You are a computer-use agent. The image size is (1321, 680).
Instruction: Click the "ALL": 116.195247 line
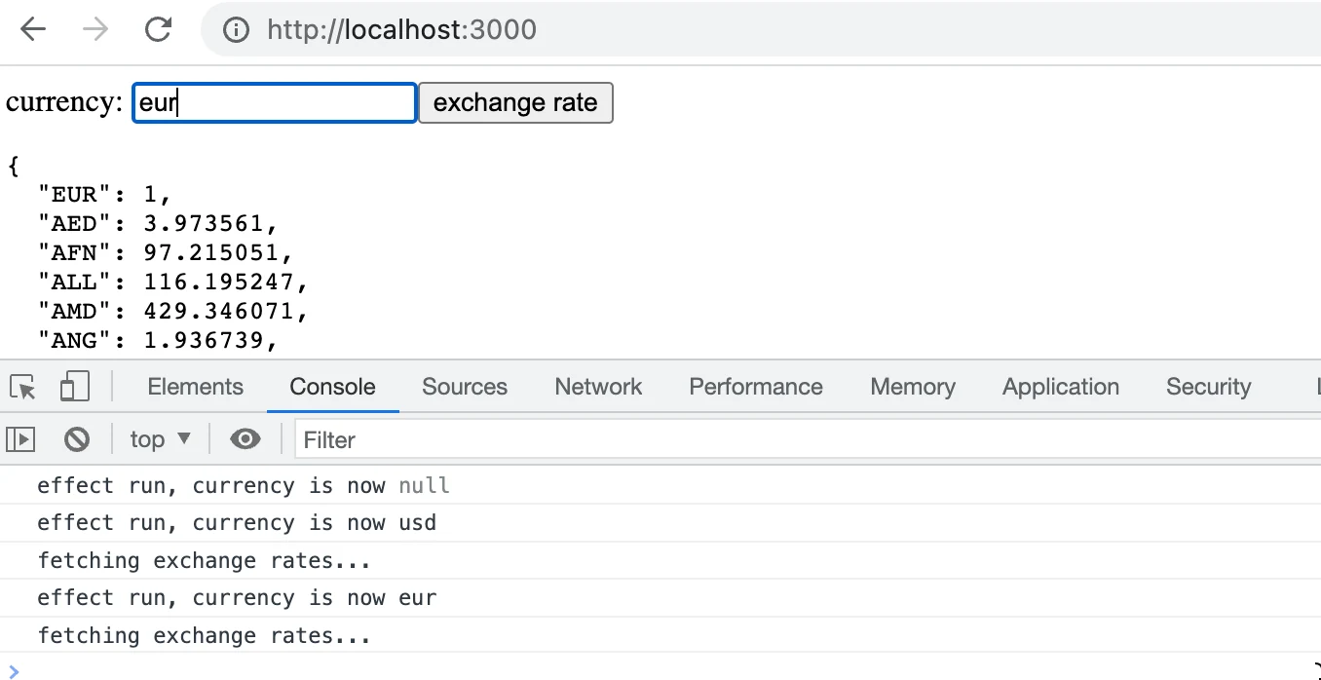(x=173, y=283)
